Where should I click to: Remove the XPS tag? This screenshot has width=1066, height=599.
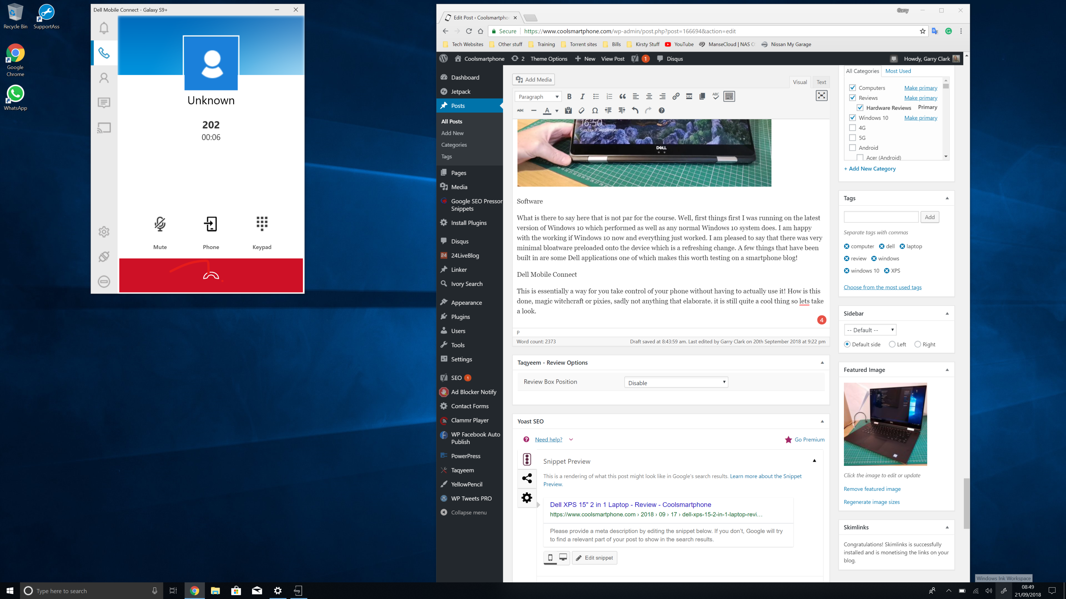coord(886,271)
